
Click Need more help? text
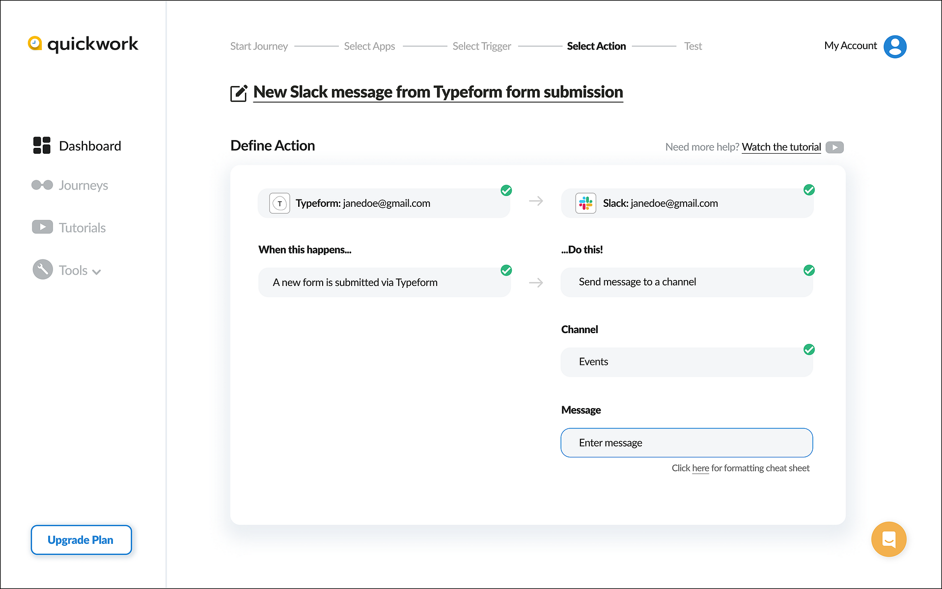point(702,147)
